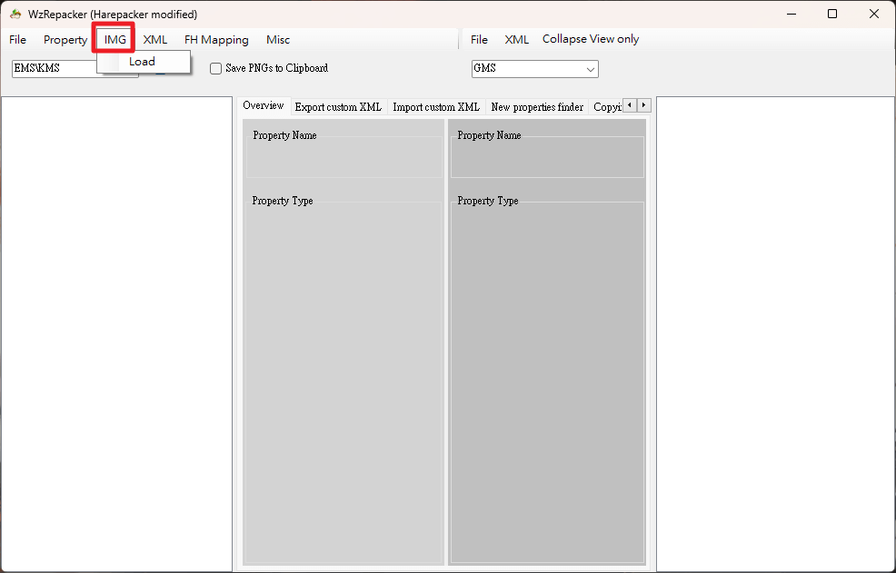The width and height of the screenshot is (896, 573).
Task: Close the WzRepacker window
Action: tap(873, 14)
